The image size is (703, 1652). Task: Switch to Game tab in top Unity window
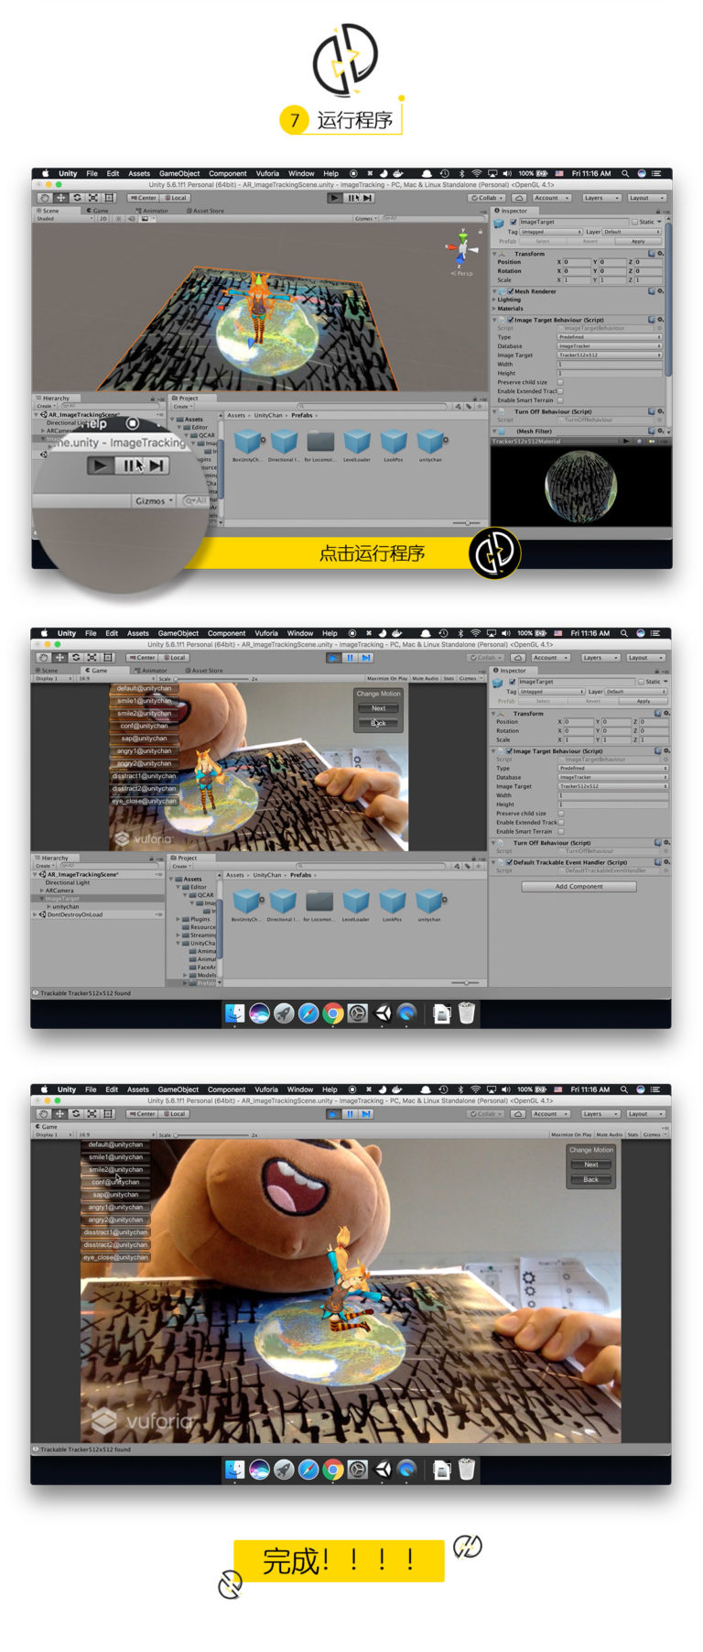tap(98, 211)
